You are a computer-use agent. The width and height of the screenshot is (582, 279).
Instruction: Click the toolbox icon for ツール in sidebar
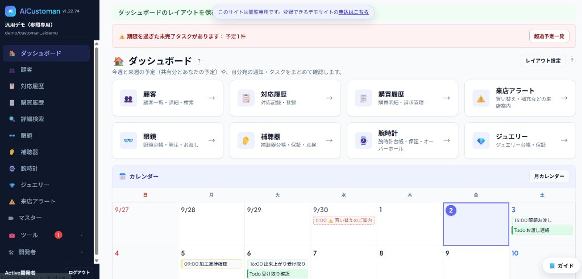coord(12,235)
